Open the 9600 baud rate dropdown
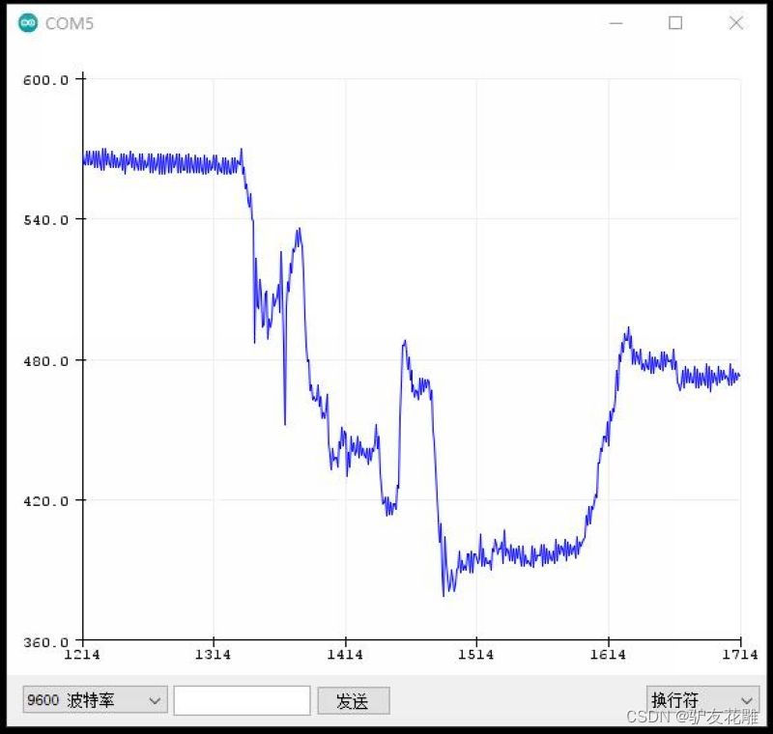This screenshot has height=734, width=773. [x=95, y=699]
